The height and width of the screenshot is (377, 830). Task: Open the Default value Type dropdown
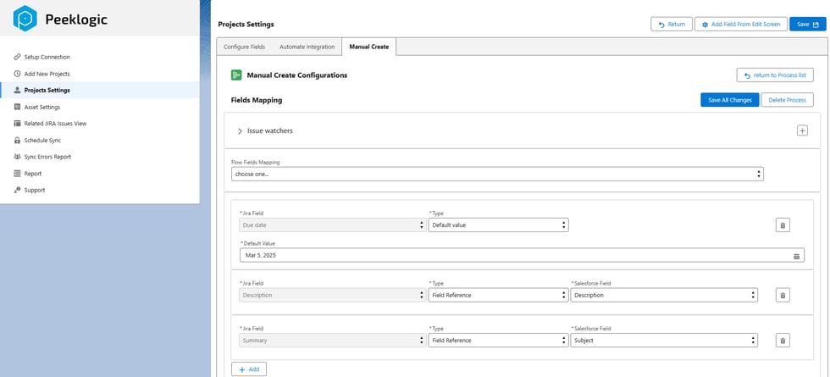click(498, 225)
